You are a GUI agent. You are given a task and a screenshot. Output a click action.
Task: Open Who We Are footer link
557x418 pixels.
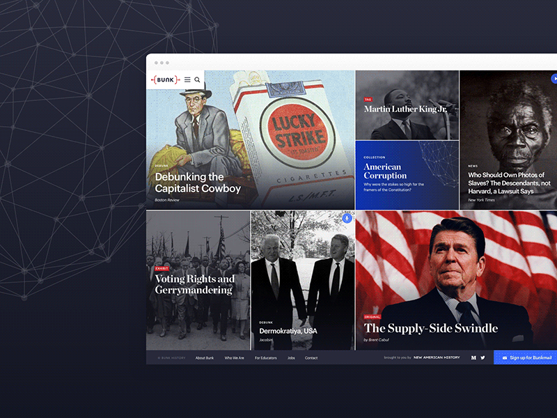[234, 358]
